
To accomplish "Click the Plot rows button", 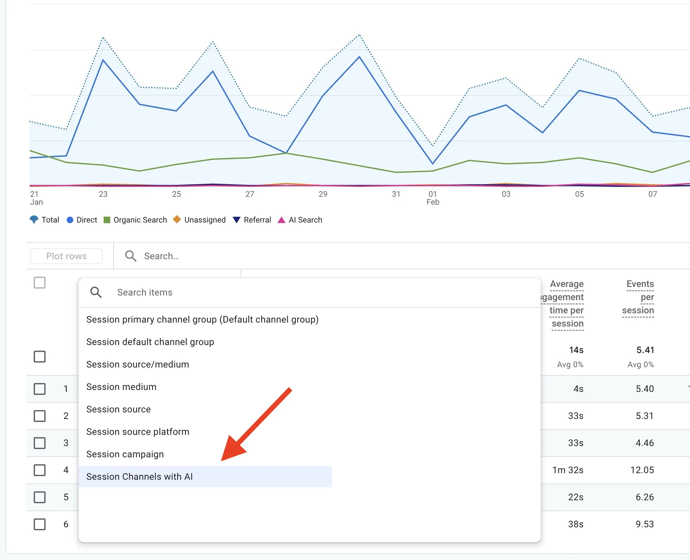I will (66, 256).
